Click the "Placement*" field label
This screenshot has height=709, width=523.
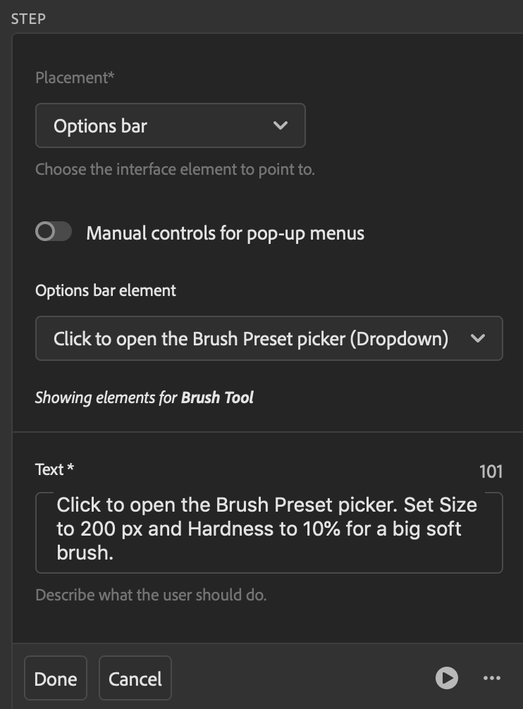pos(75,78)
